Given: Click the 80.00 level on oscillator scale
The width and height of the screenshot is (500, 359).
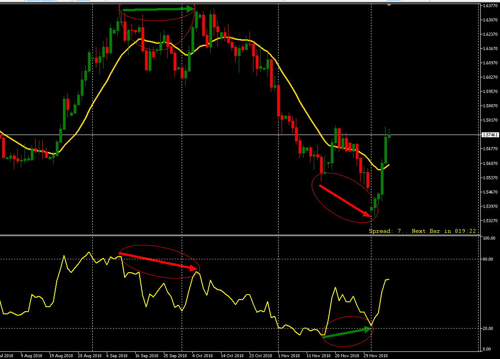Looking at the screenshot, I should 487,259.
